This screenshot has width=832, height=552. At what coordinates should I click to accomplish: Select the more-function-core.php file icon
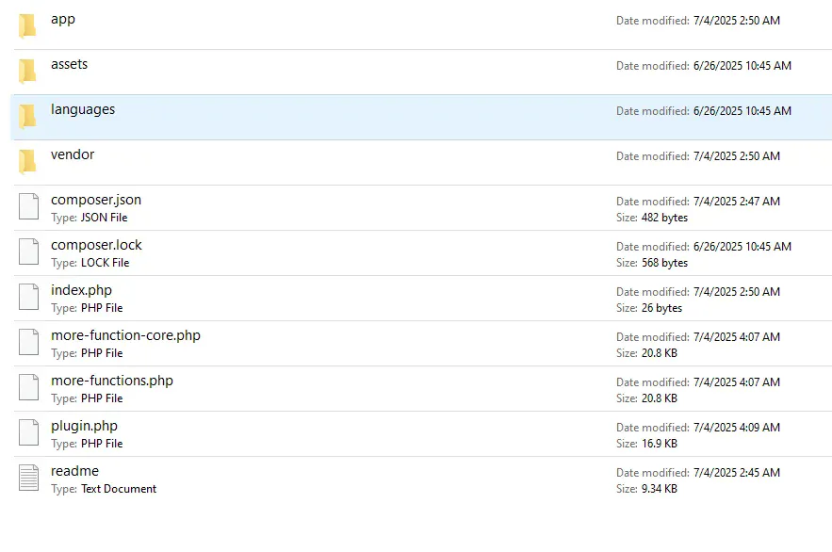[x=29, y=343]
